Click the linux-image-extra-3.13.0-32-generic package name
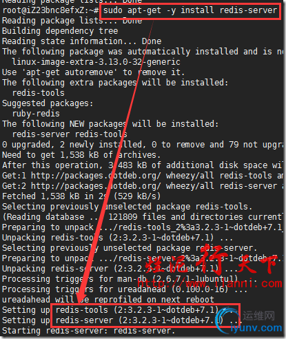Viewport: 286px width, 339px height. coord(96,62)
